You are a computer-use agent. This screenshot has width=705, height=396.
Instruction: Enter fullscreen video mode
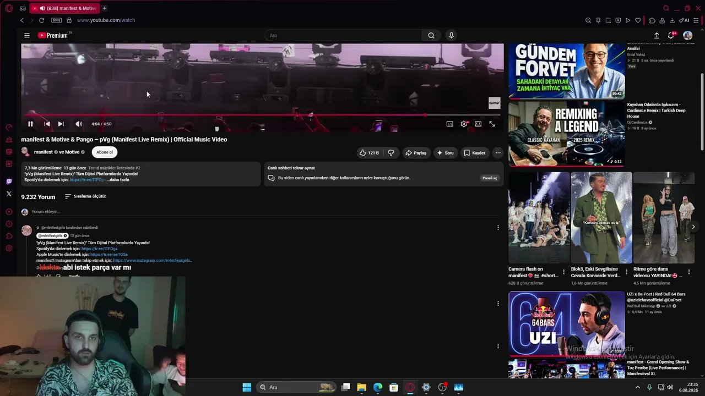coord(492,124)
